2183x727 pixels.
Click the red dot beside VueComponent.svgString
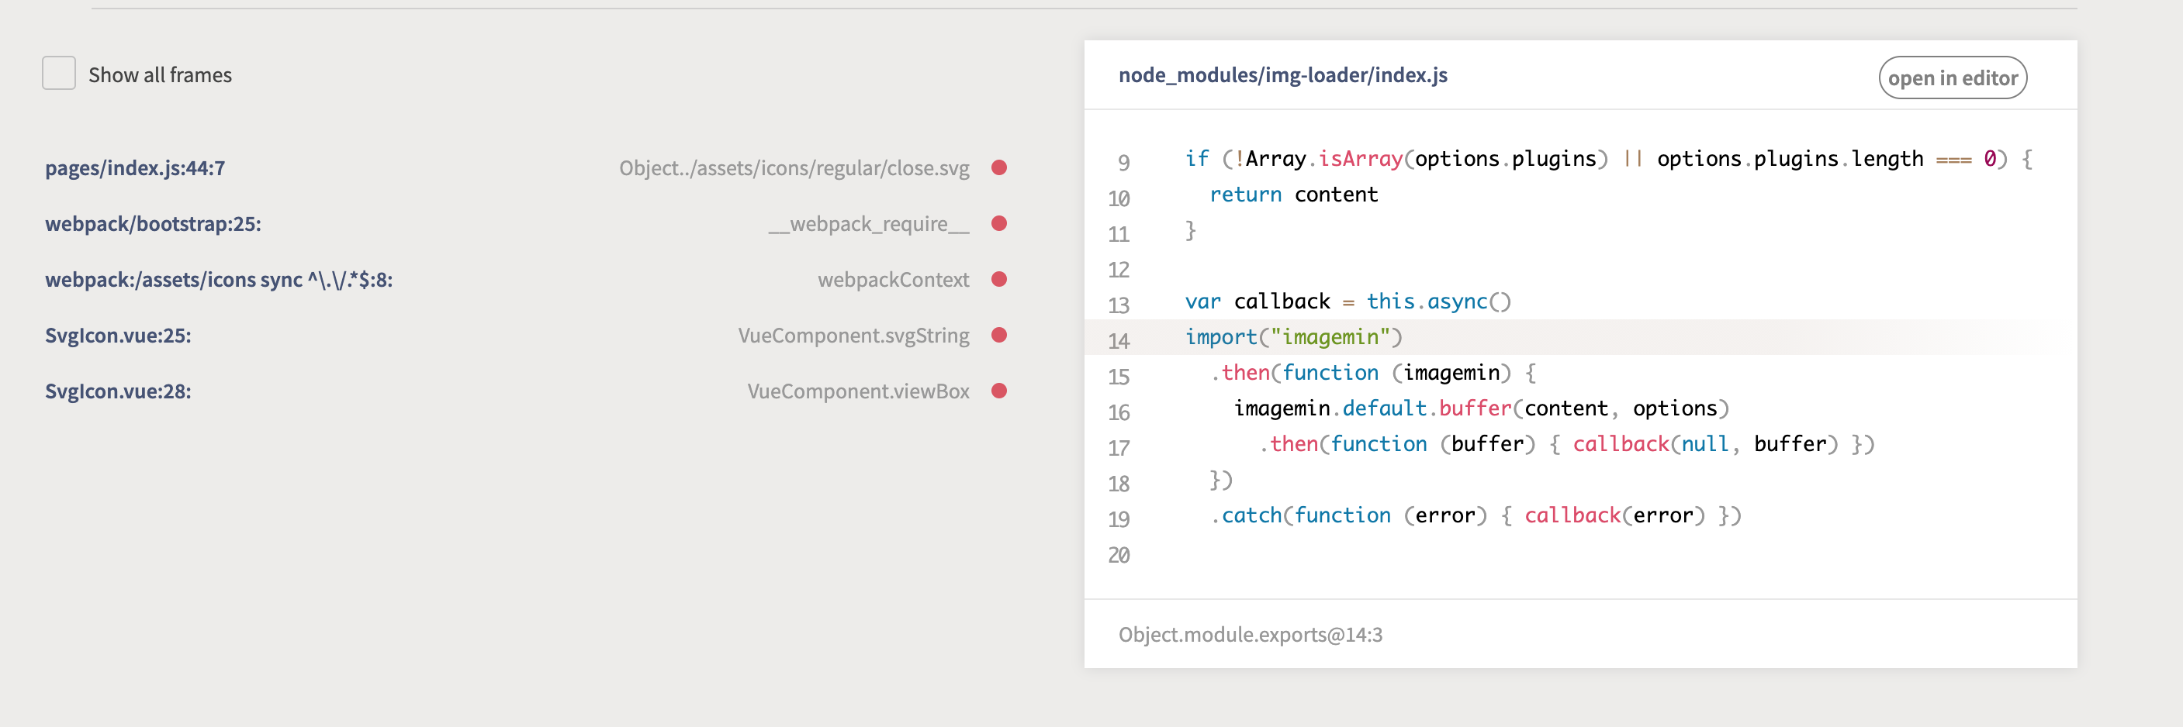[999, 335]
